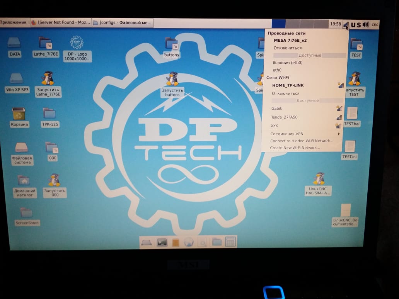
Task: Open the application finder magnifier in dock
Action: pos(203,243)
